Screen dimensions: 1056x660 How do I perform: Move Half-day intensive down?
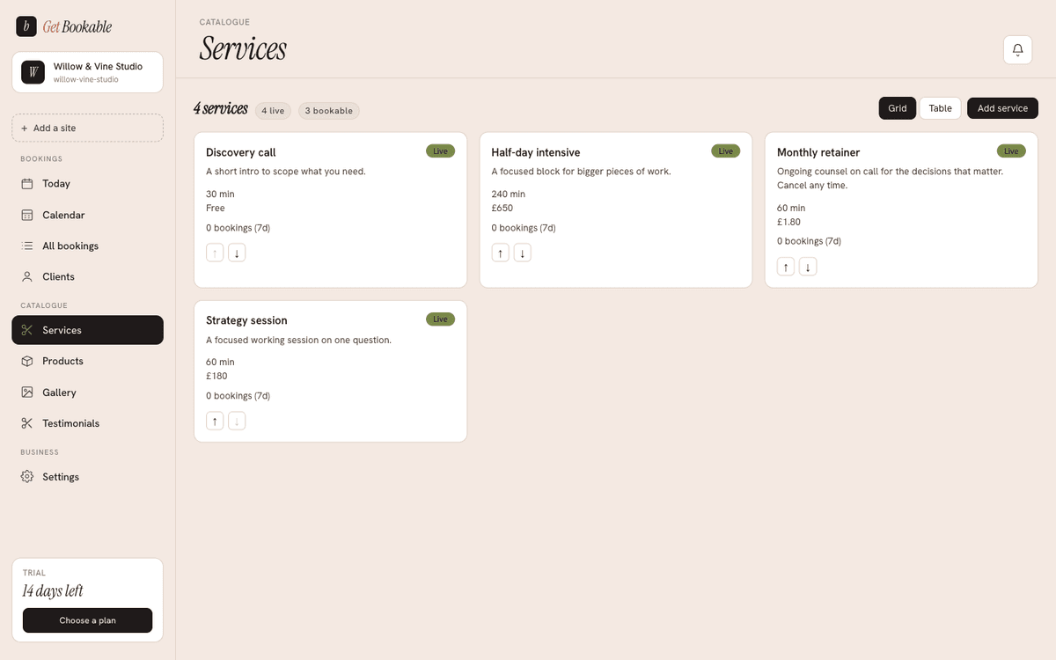(522, 253)
